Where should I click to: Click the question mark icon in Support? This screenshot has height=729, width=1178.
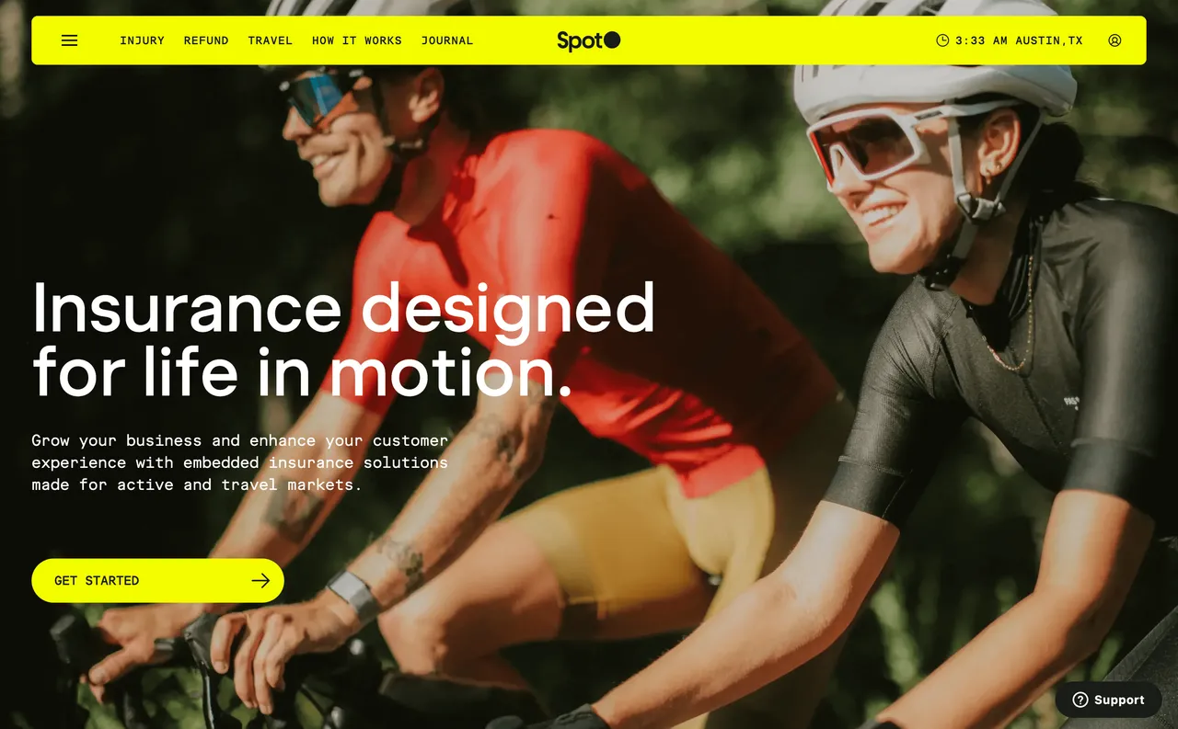coord(1080,700)
